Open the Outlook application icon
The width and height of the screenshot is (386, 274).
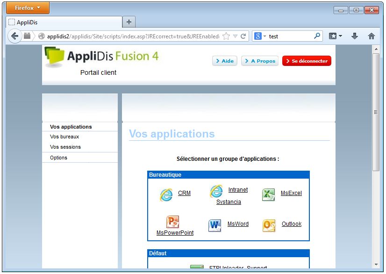coord(269,225)
